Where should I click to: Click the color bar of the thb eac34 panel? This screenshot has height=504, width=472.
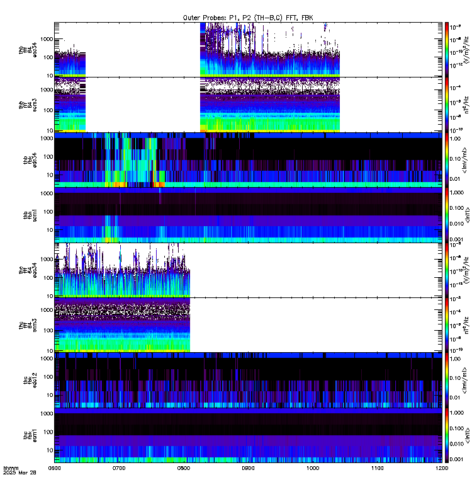point(447,50)
